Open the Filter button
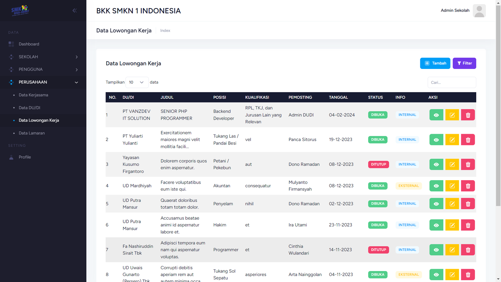 point(464,63)
